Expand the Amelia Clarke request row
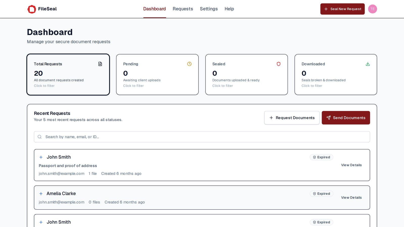Screen dimensions: 404x227 tap(41, 194)
